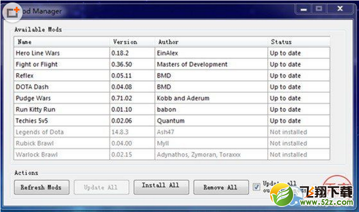This screenshot has width=359, height=212.
Task: Click Adynathos, Zymoran, Toraxxx author cell
Action: [212, 154]
